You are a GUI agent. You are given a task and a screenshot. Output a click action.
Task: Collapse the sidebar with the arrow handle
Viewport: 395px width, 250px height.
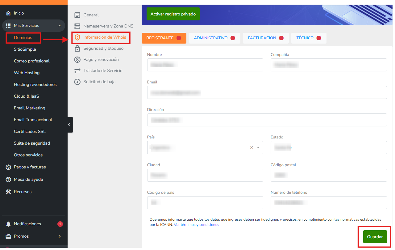click(69, 125)
